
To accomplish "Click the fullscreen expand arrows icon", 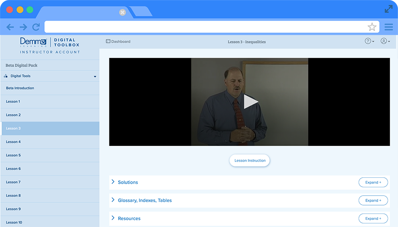I will pos(388,9).
